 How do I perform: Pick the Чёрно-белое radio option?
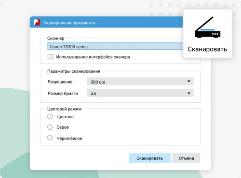(50, 137)
